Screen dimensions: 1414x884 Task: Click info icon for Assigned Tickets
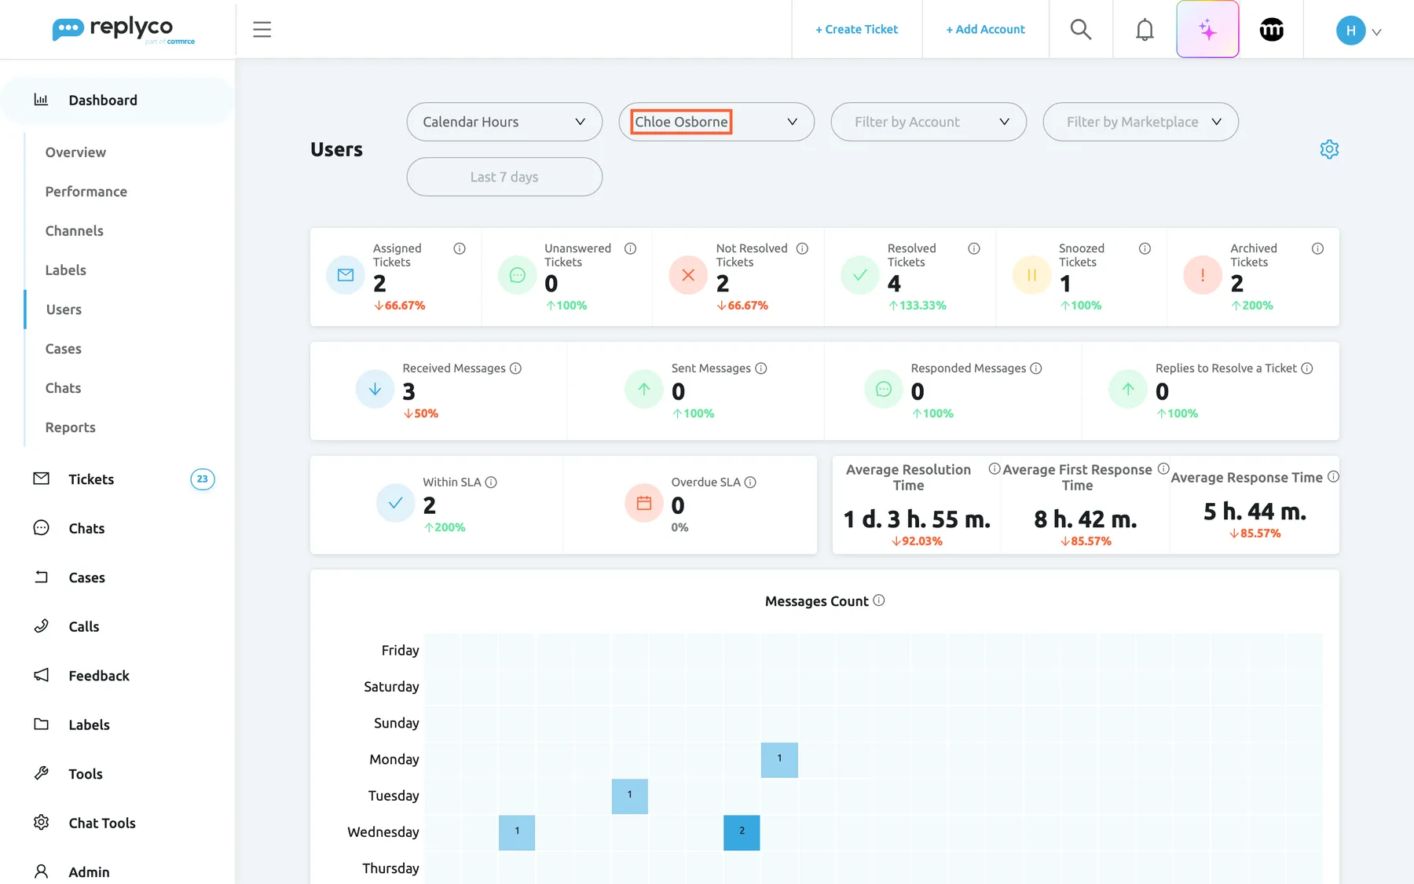click(x=460, y=248)
